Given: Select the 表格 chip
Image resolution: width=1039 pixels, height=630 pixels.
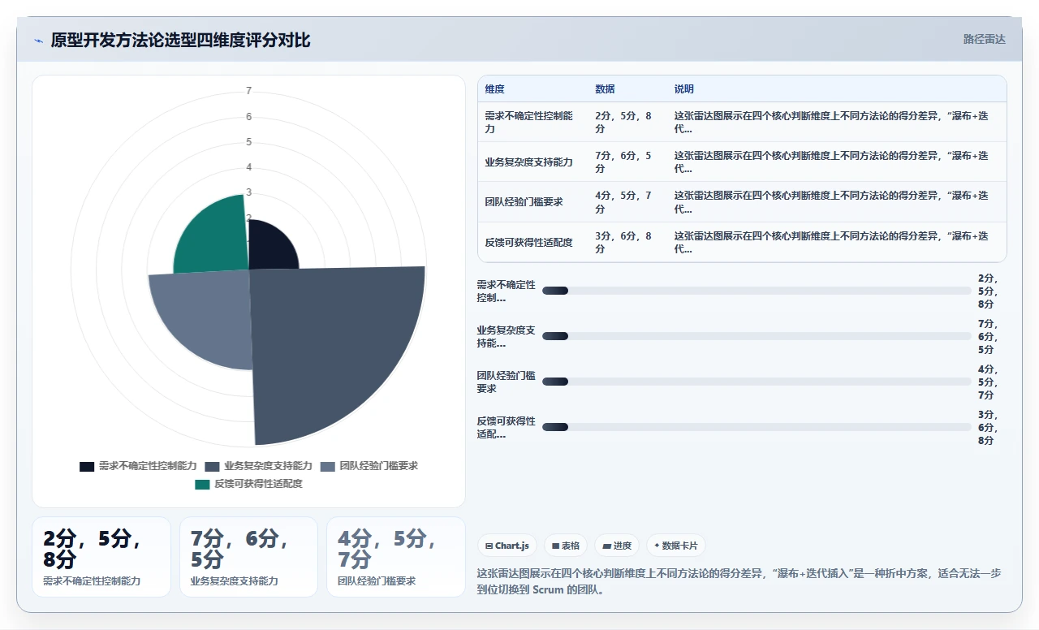Looking at the screenshot, I should [x=566, y=546].
